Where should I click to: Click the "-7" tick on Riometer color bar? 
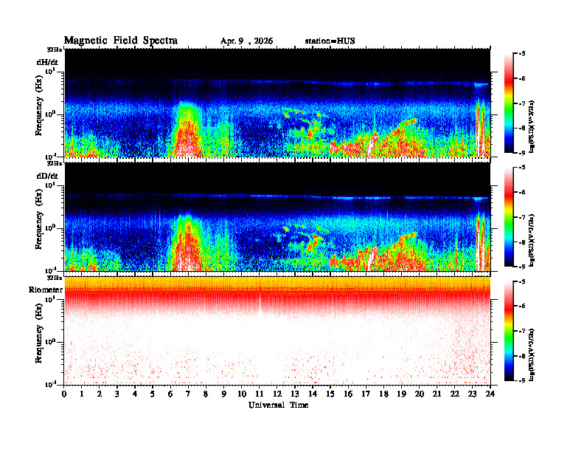click(522, 331)
